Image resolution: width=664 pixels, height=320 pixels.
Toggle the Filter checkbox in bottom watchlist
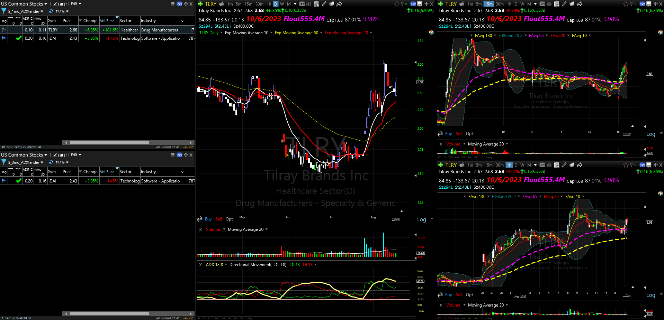(x=55, y=155)
